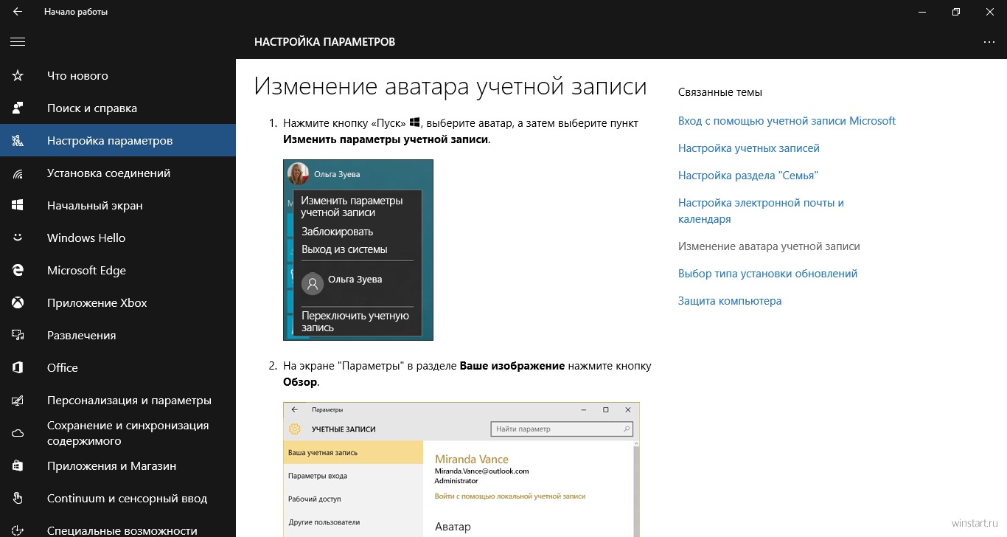1007x537 pixels.
Task: Click the Microsoft Edge logo icon
Action: (x=18, y=271)
